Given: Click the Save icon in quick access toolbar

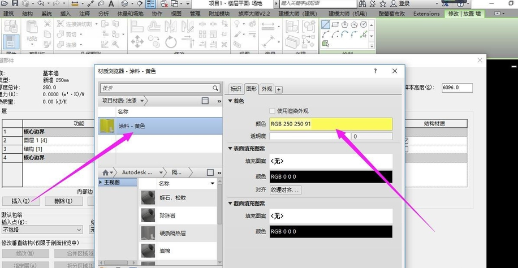Looking at the screenshot, I should coord(15,3).
